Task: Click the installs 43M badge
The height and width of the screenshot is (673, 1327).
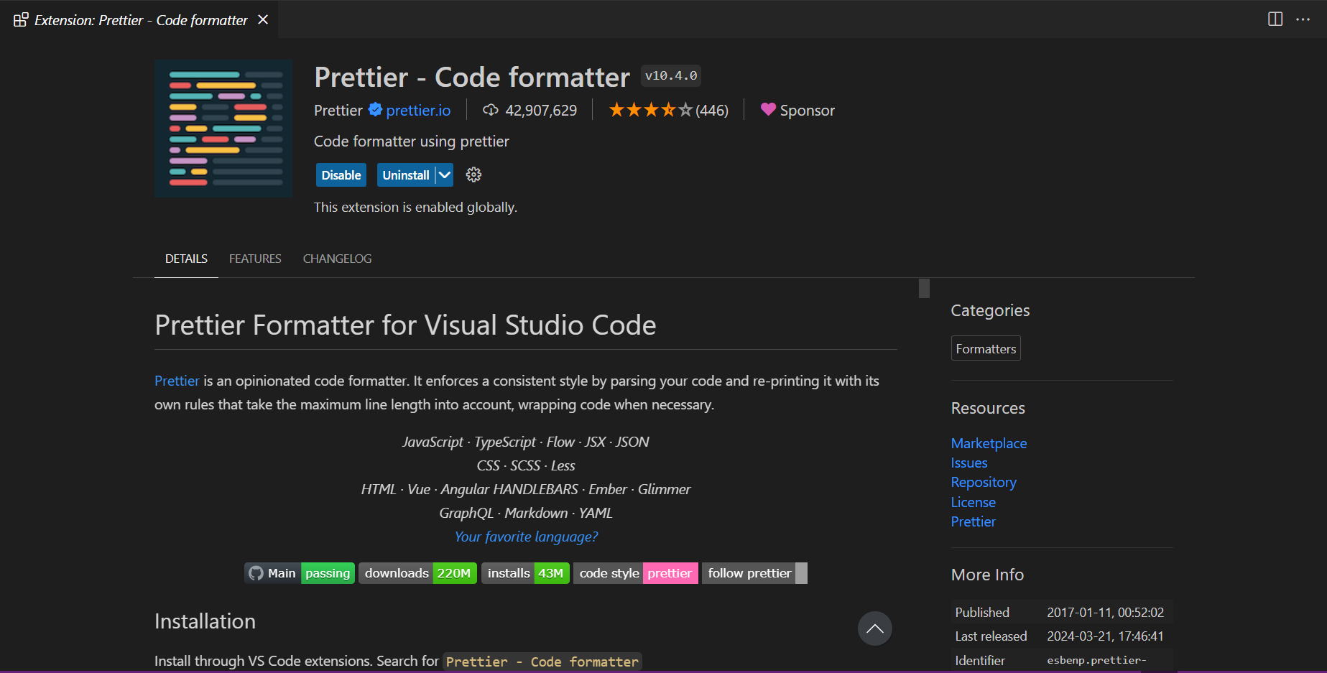Action: coord(525,573)
